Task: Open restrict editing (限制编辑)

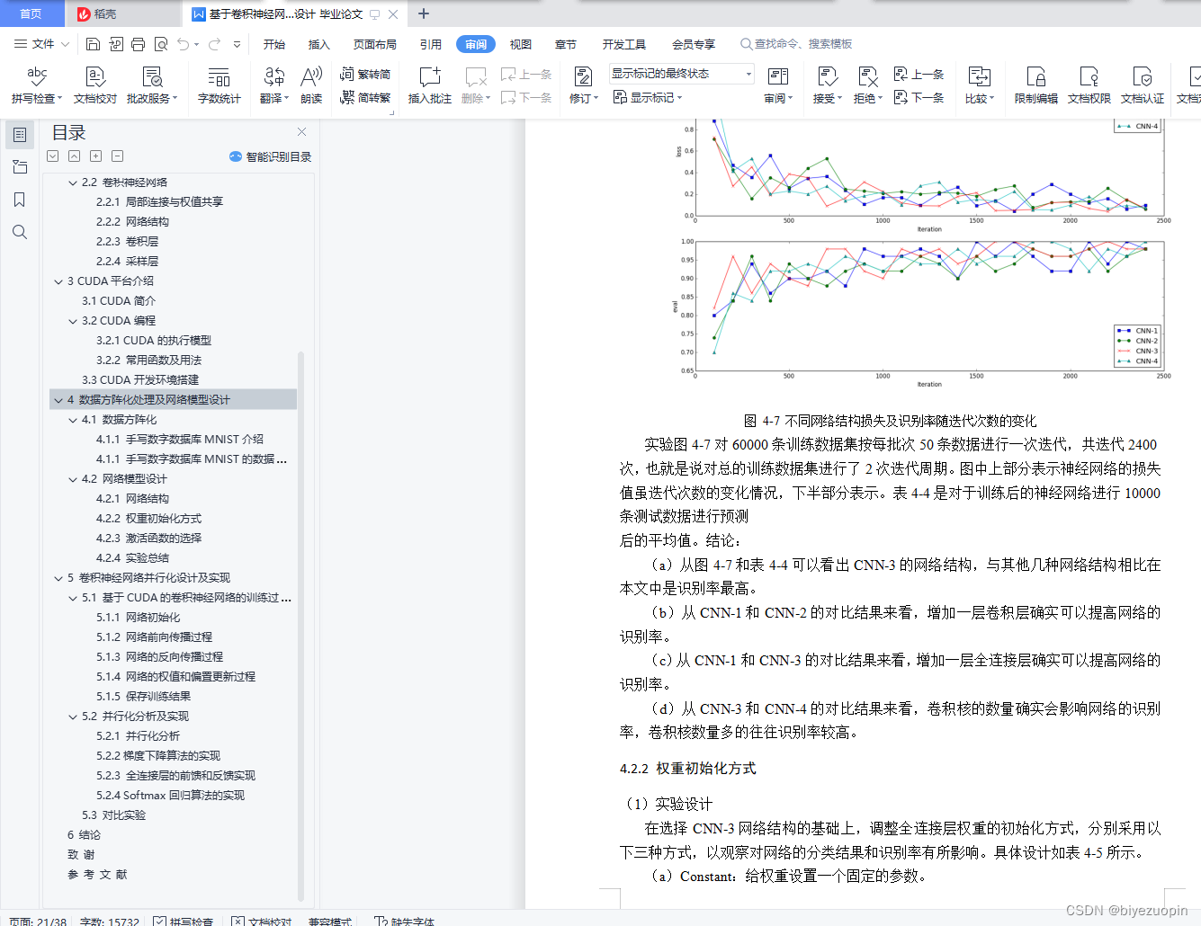Action: [1036, 85]
